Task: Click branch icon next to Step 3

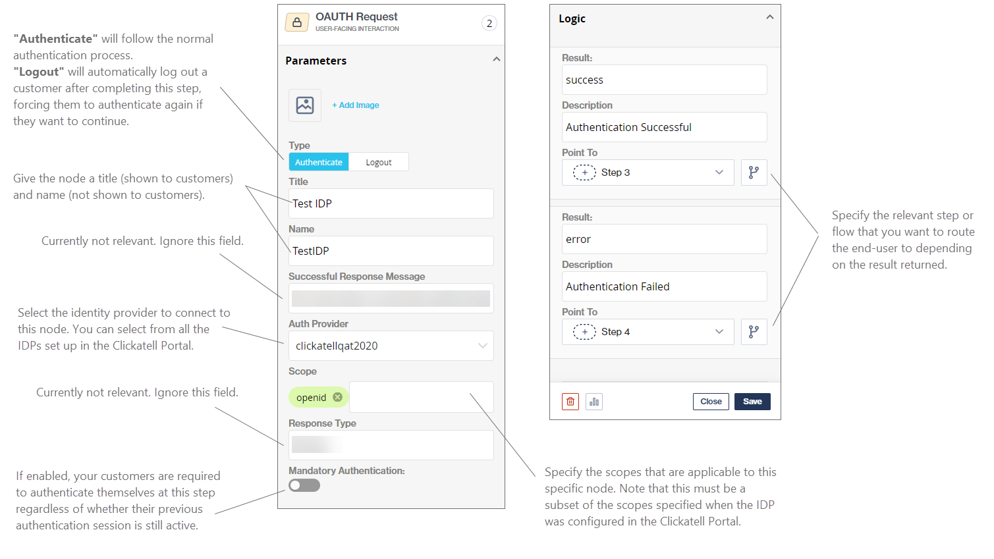Action: 754,173
